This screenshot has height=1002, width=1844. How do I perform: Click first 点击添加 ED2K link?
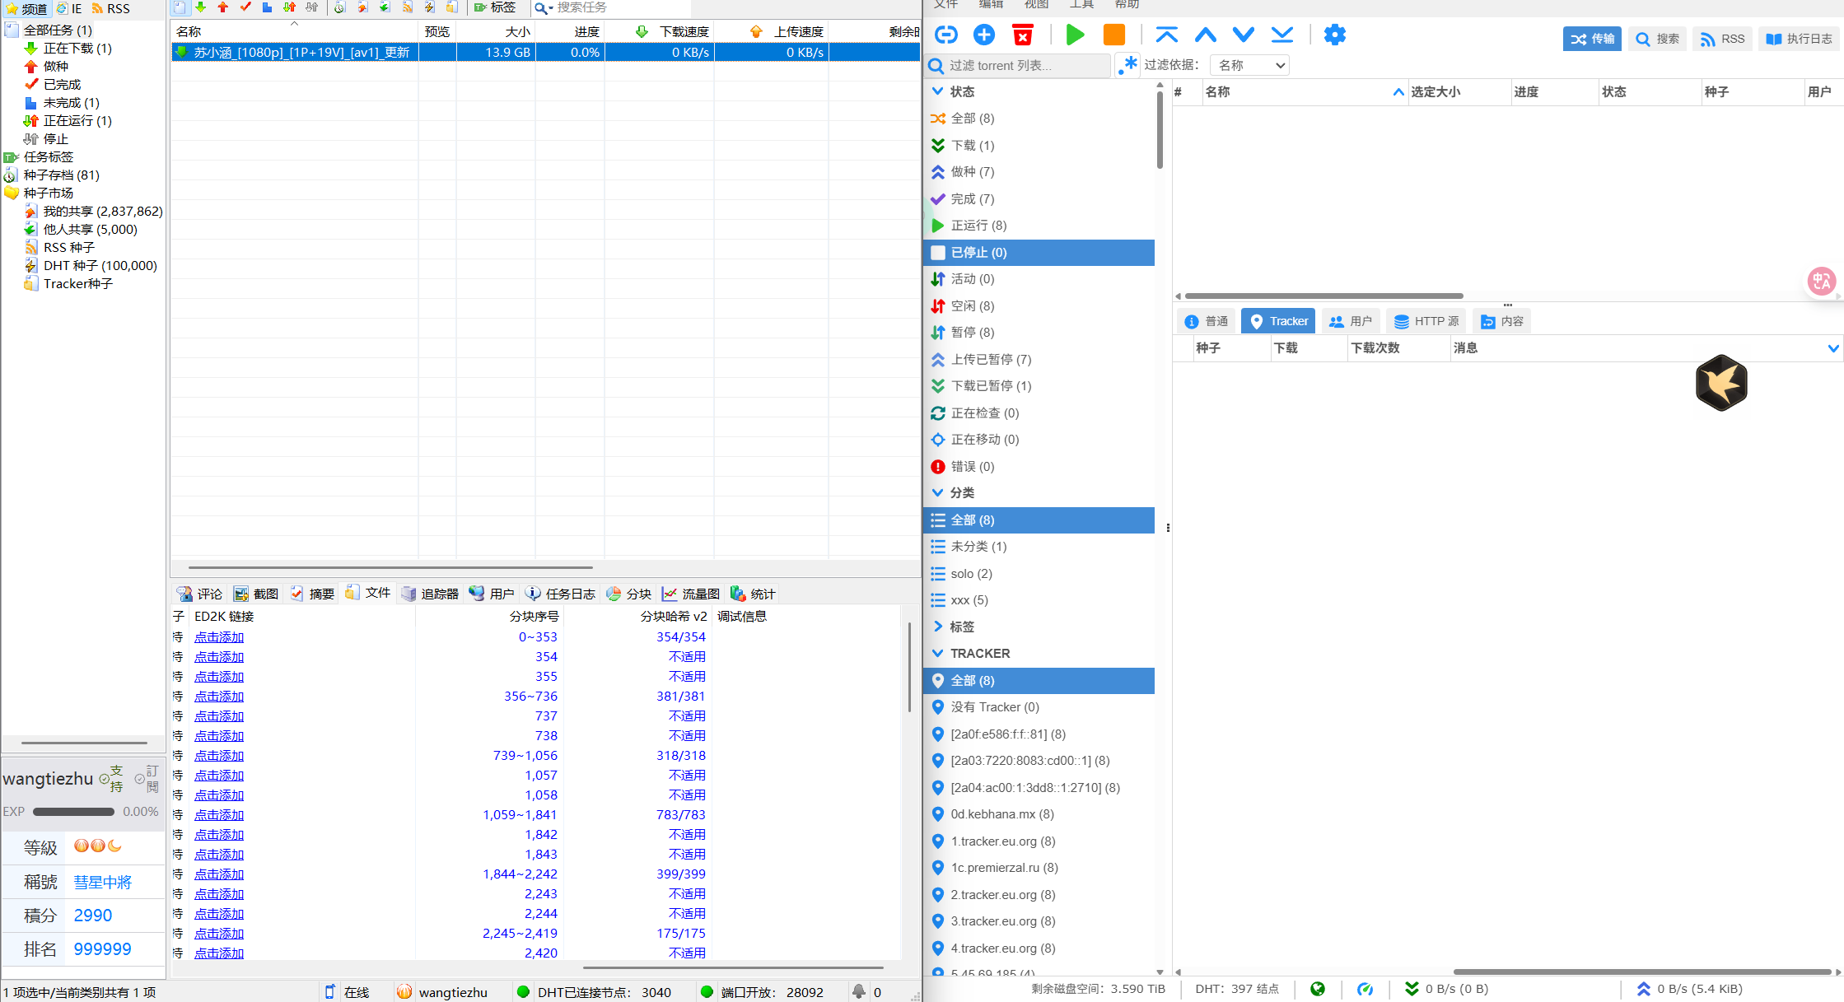coord(219,636)
